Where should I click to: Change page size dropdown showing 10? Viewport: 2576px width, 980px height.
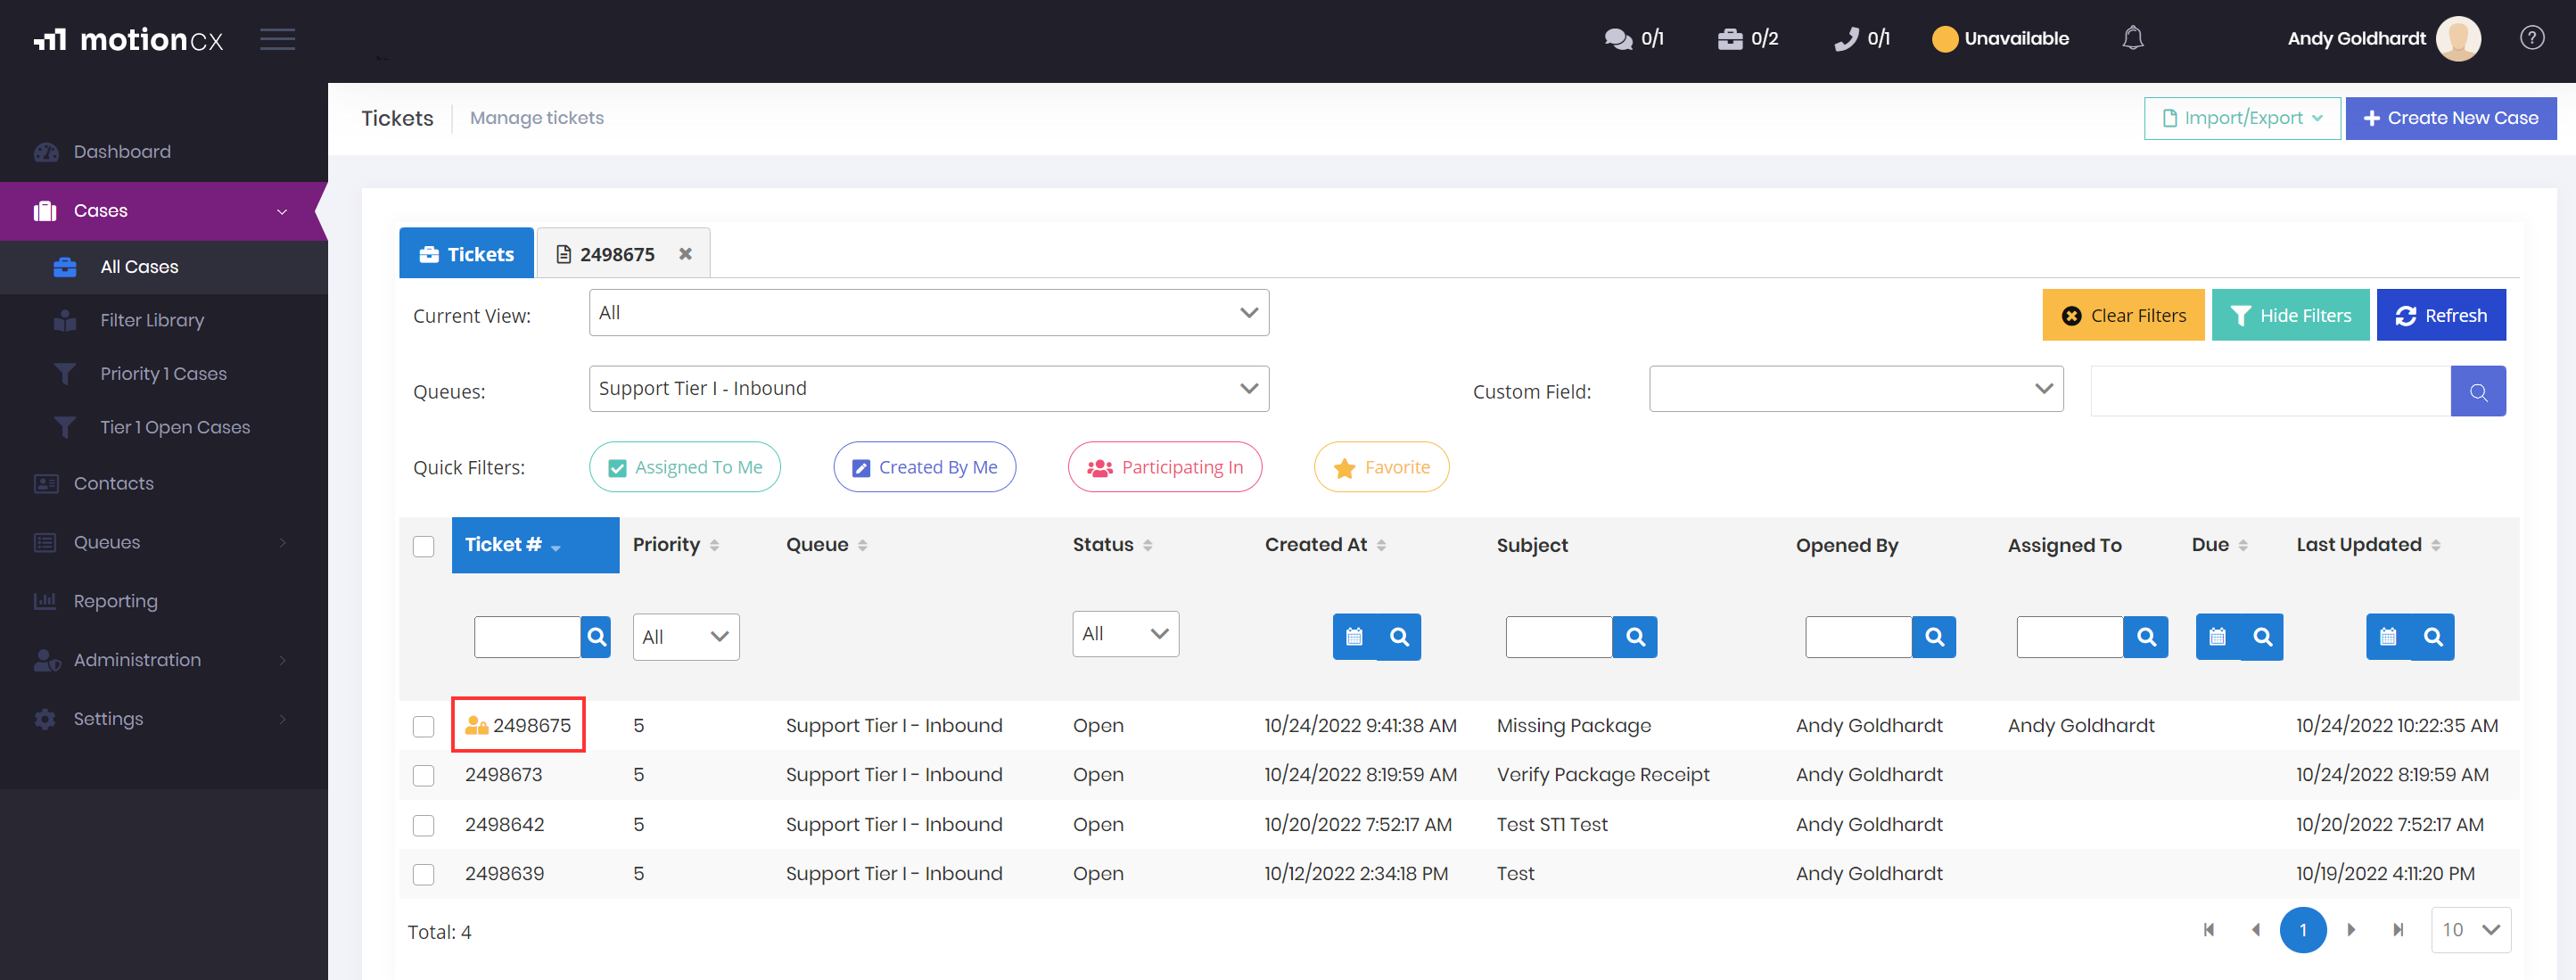[2470, 930]
